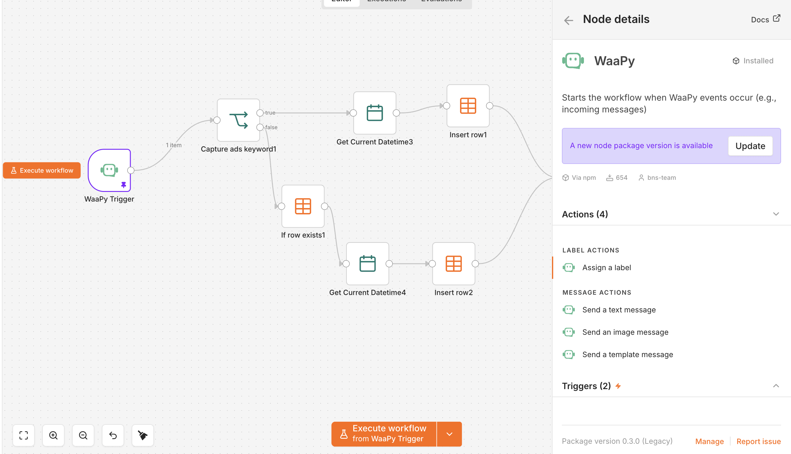
Task: Click the 'Package version 0.3.0 (Legacy)' text
Action: (x=617, y=441)
